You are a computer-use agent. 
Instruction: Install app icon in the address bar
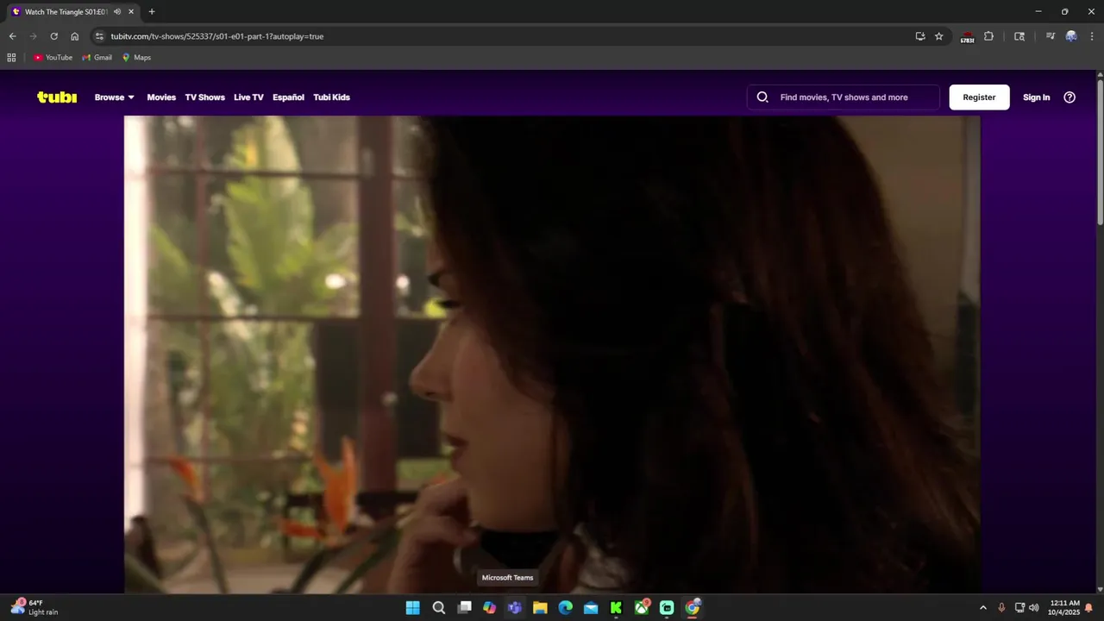pos(920,36)
